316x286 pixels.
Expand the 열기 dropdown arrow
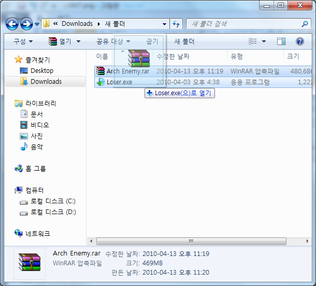(x=78, y=41)
